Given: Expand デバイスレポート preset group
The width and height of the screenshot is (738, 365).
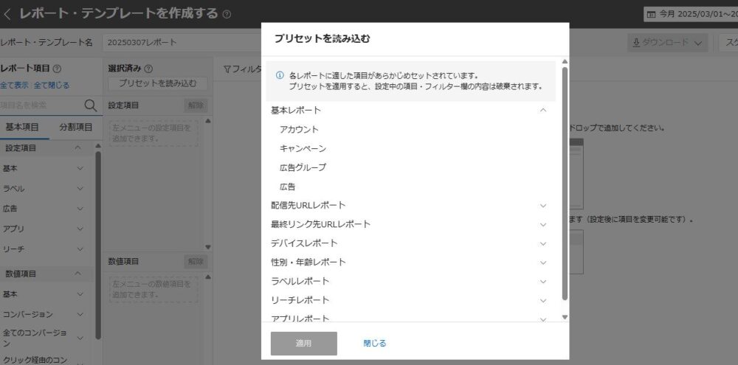Looking at the screenshot, I should click(543, 243).
